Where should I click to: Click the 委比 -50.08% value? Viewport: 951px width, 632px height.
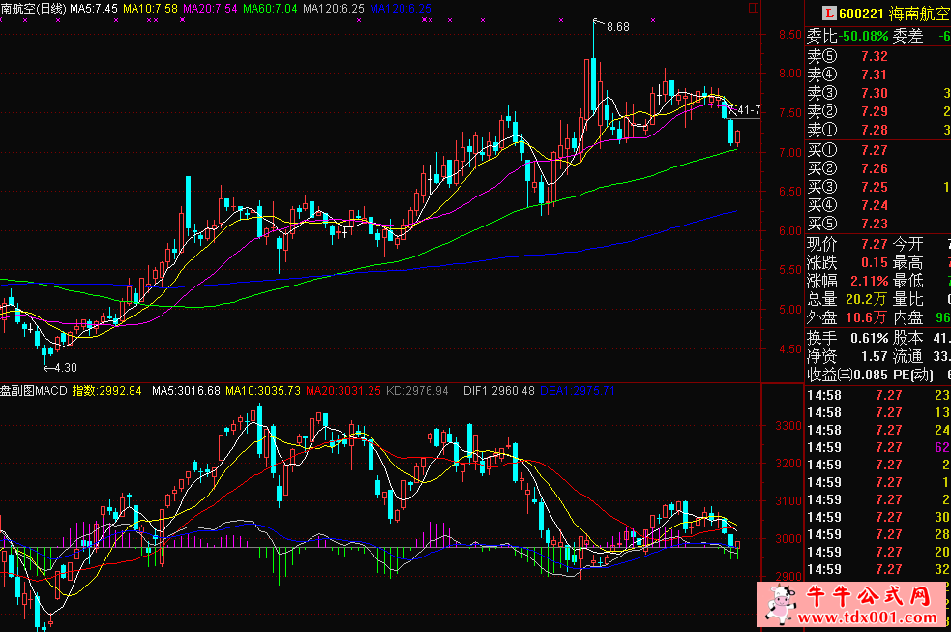[865, 37]
